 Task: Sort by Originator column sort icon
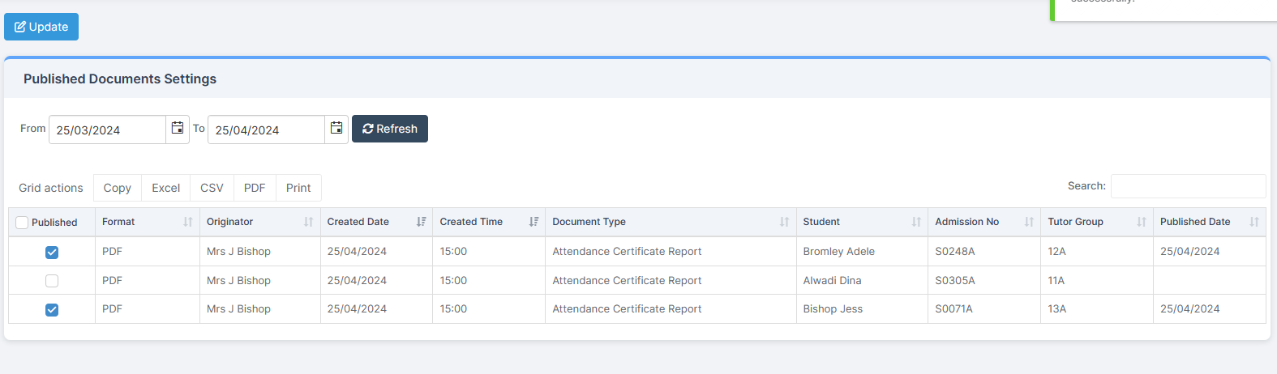click(x=309, y=222)
